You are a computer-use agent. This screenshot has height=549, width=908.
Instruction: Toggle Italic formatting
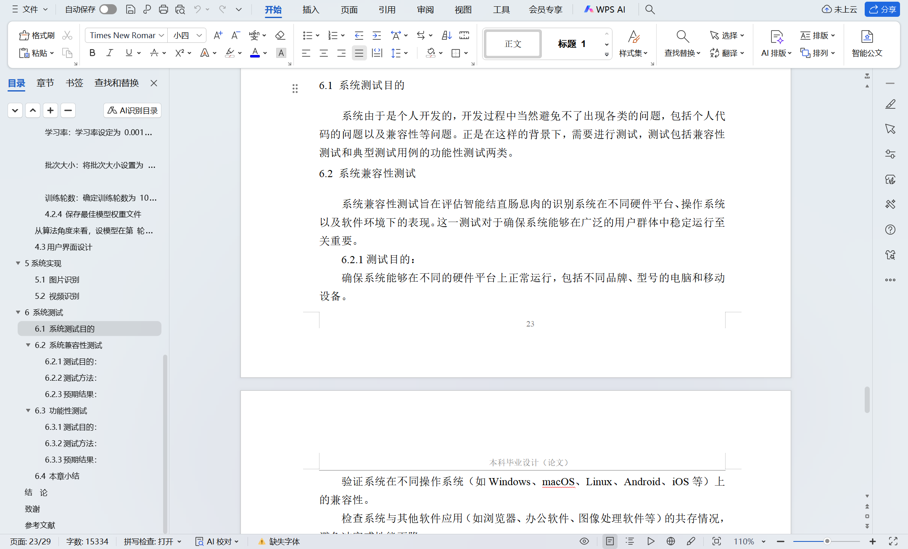(110, 53)
